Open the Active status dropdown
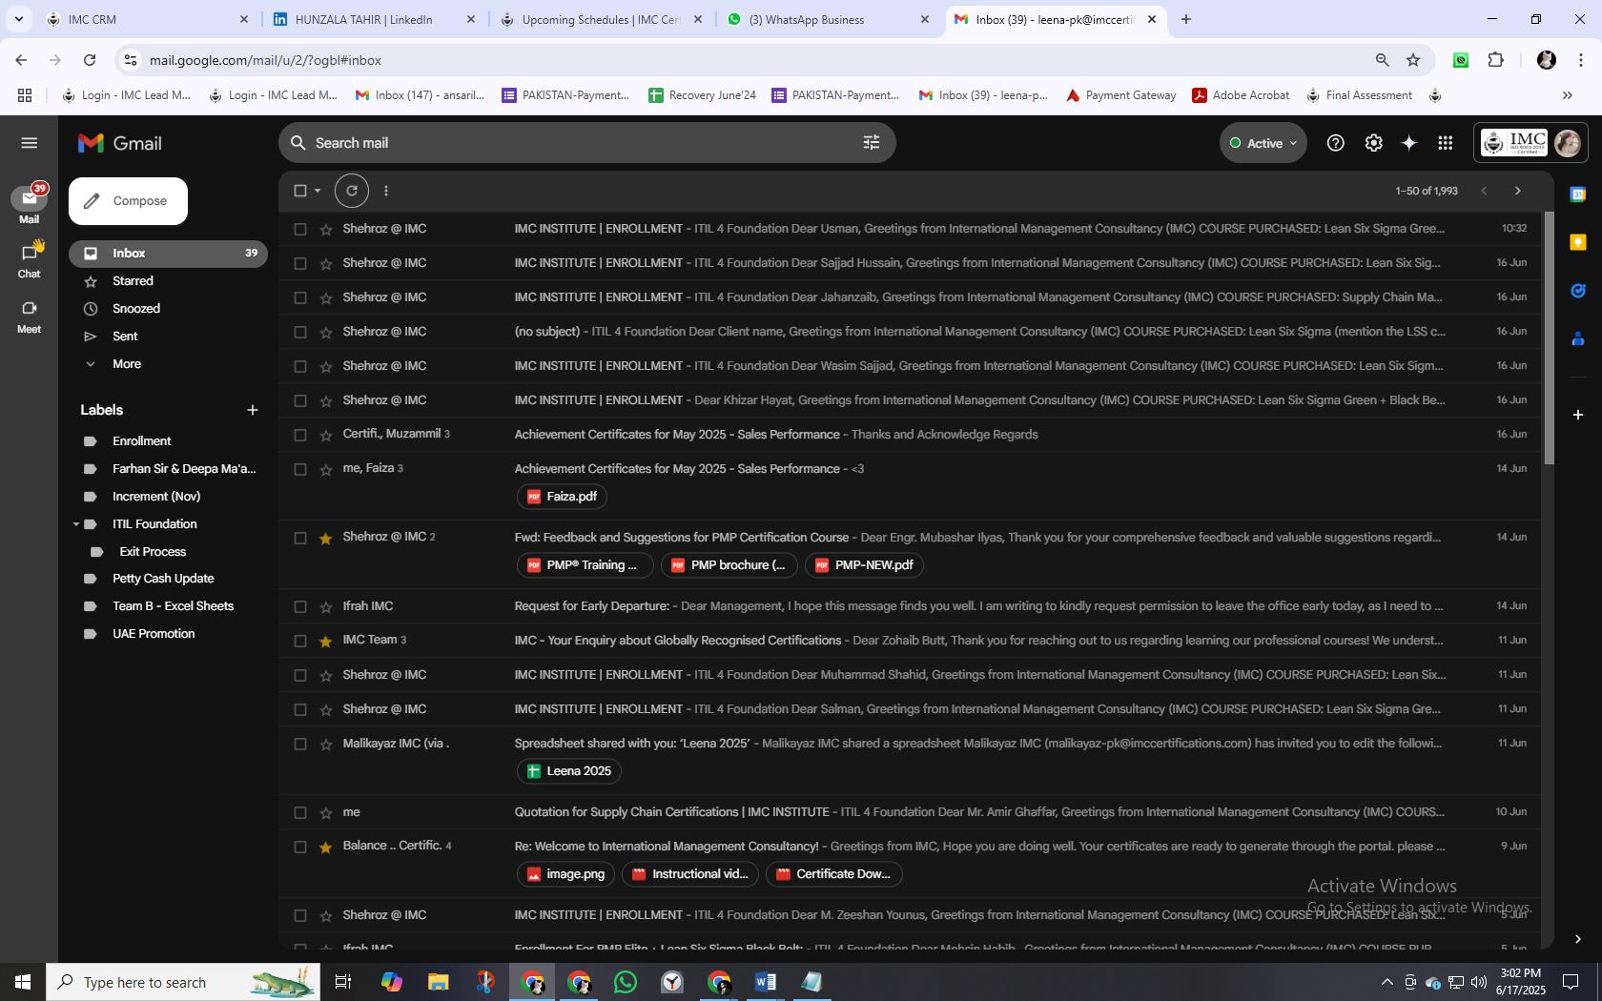This screenshot has height=1001, width=1602. pyautogui.click(x=1263, y=143)
